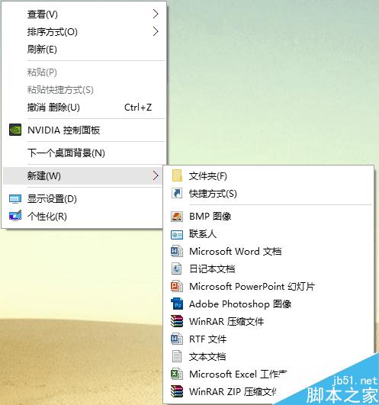379x405 pixels.
Task: Click the BMP image icon
Action: [x=177, y=216]
